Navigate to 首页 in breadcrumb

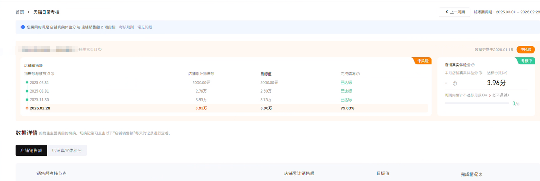20,12
